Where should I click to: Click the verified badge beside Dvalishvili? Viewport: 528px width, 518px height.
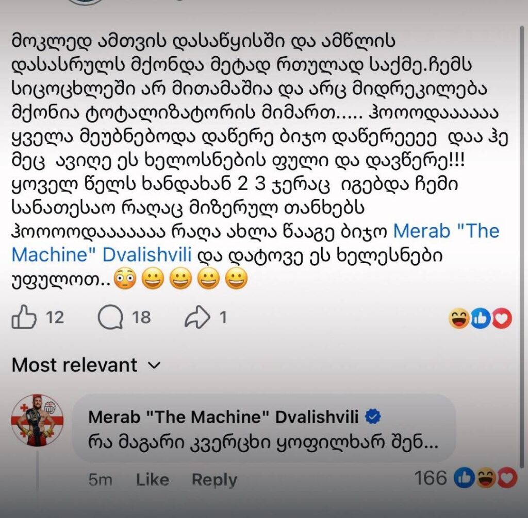click(x=373, y=417)
